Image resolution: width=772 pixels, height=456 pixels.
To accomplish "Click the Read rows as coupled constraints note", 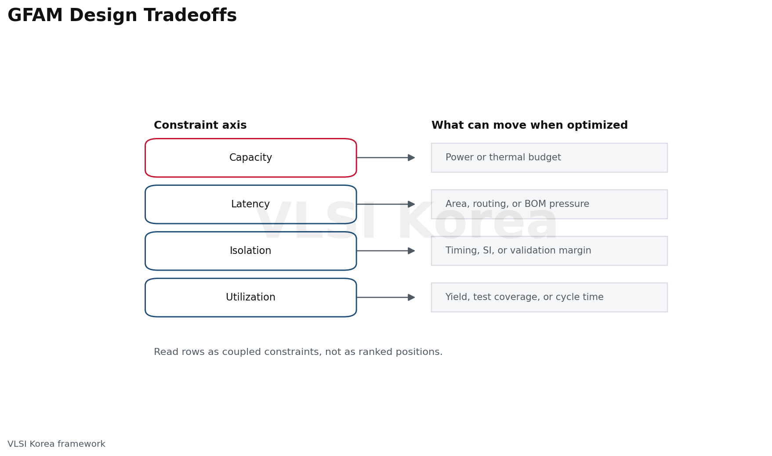I will 298,352.
